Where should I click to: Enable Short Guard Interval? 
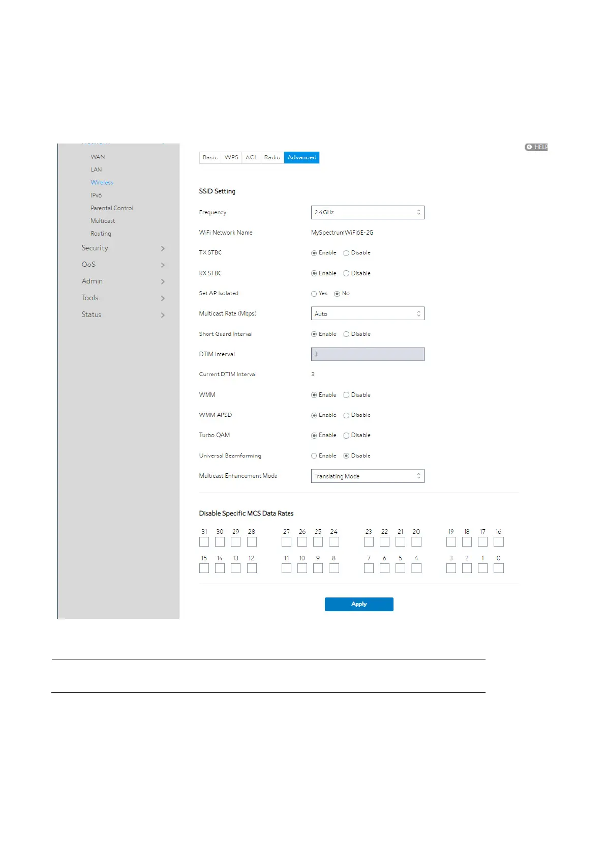[x=314, y=334]
